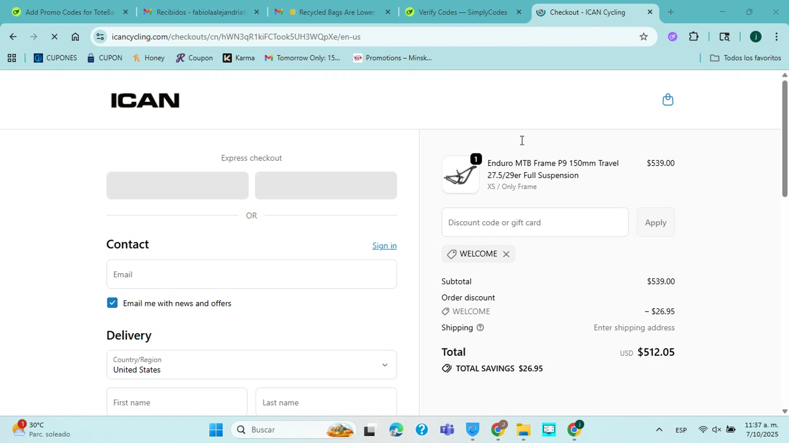Open the Tomorrow Only bookmark

tap(302, 58)
